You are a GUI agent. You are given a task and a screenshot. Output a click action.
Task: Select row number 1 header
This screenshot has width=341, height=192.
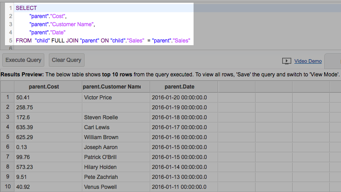[7, 98]
